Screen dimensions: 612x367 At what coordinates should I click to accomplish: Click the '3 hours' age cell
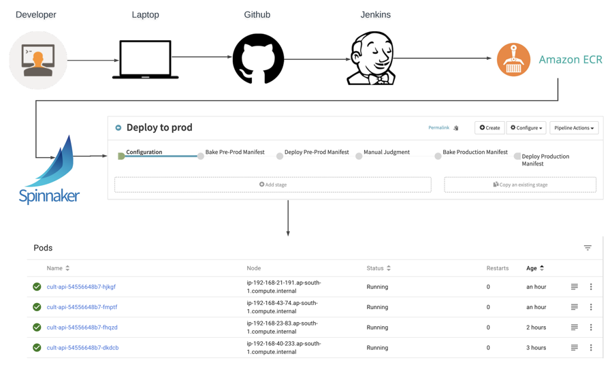536,347
